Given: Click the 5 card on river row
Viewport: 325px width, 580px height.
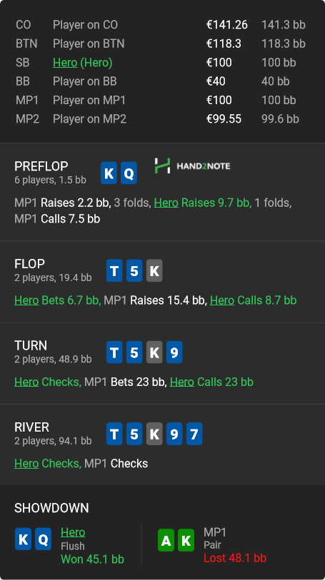Looking at the screenshot, I should [x=134, y=434].
